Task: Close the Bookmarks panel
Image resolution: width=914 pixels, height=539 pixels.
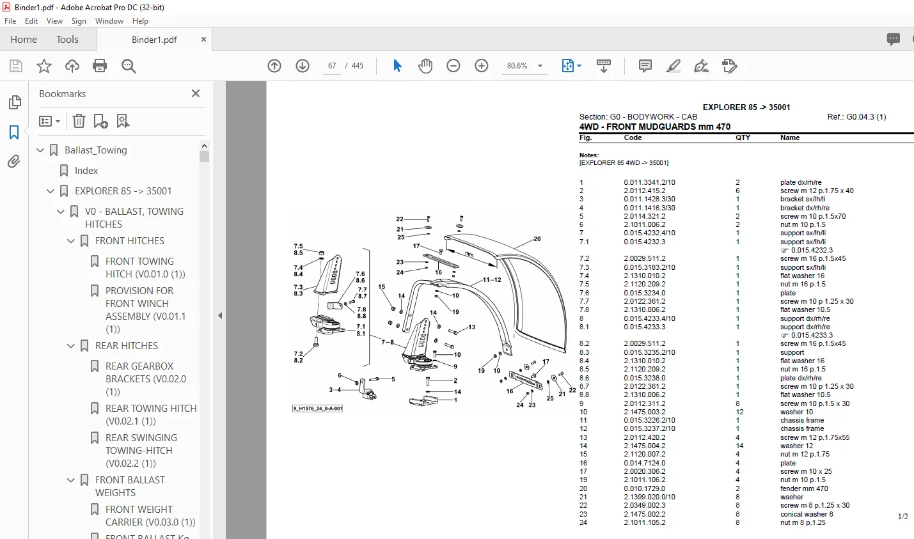Action: tap(196, 93)
